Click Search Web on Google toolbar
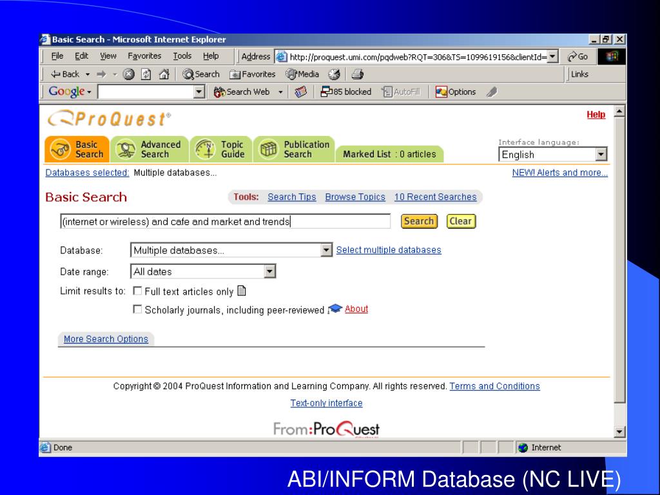This screenshot has height=495, width=660. point(242,92)
